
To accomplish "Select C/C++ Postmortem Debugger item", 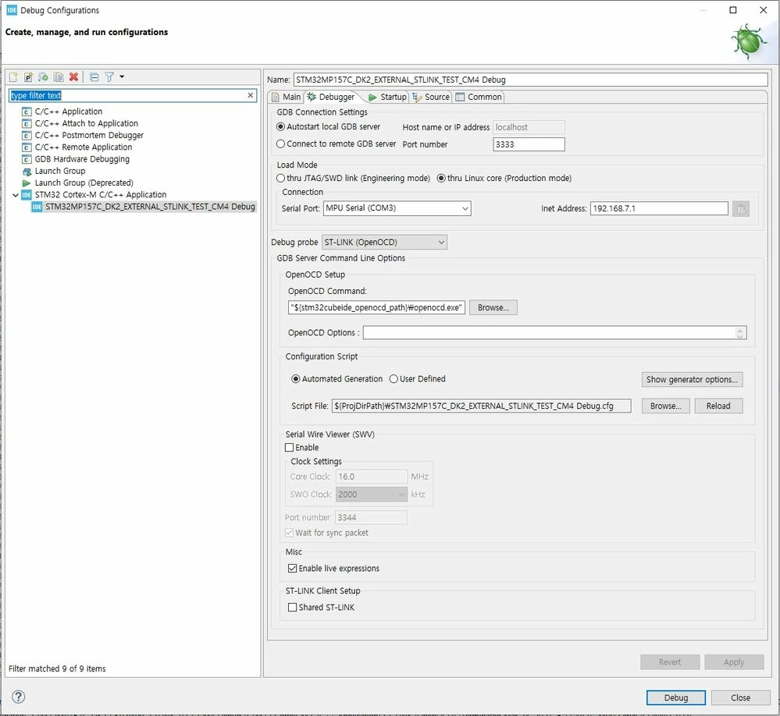I will point(89,136).
